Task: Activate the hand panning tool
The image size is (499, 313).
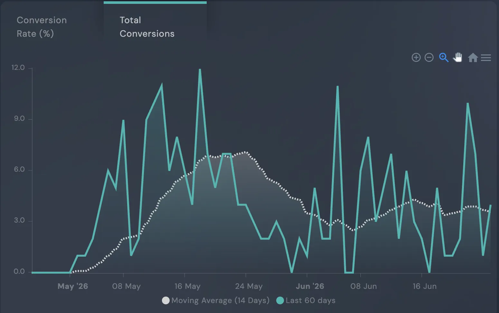Action: (x=457, y=57)
